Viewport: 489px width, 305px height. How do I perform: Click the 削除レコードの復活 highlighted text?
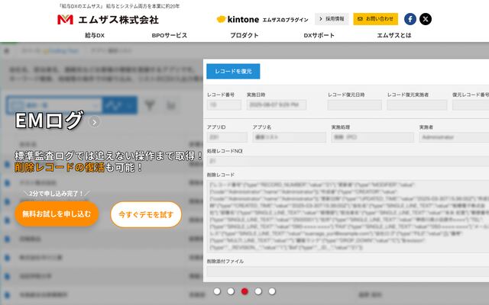(60, 168)
